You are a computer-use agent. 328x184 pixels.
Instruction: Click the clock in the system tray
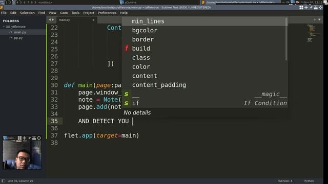pos(311,2)
